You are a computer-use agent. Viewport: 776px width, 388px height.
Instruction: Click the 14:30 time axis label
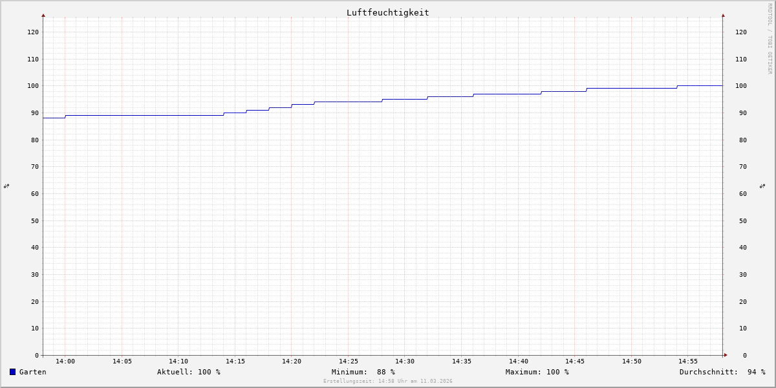405,361
